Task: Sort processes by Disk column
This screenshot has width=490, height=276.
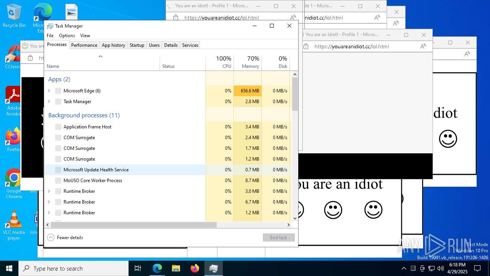Action: (x=276, y=62)
